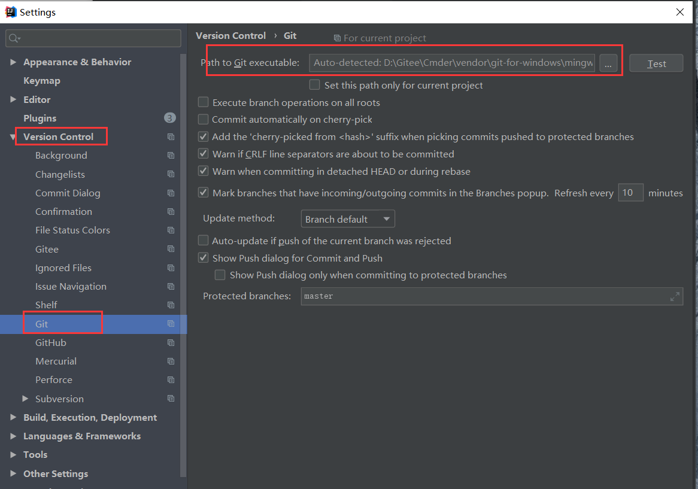Expand Appearance & Behavior section

tap(13, 62)
